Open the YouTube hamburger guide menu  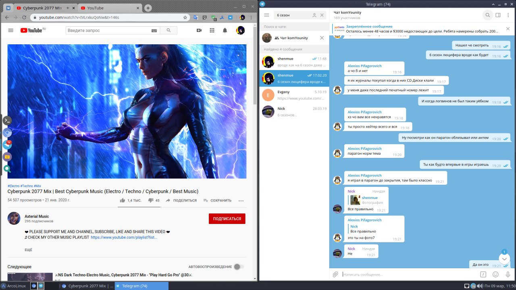point(11,30)
